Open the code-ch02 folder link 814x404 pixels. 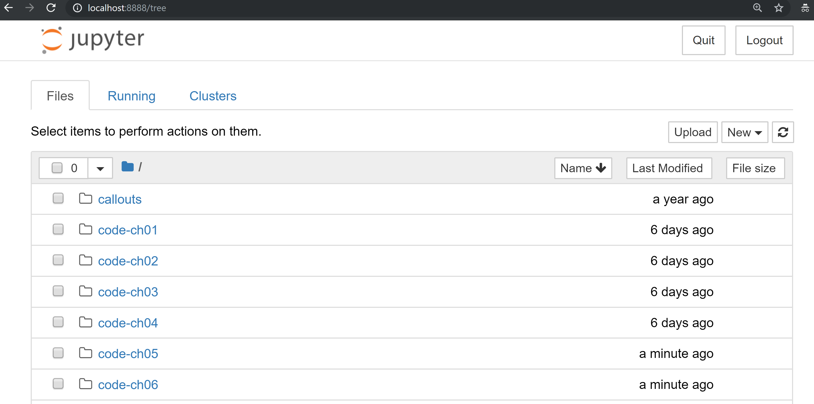[128, 260]
